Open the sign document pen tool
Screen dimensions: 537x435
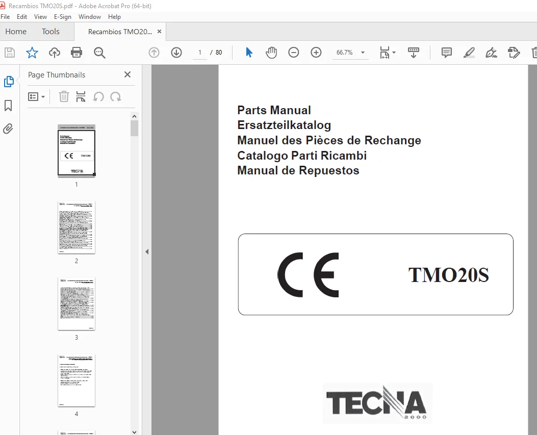(491, 53)
